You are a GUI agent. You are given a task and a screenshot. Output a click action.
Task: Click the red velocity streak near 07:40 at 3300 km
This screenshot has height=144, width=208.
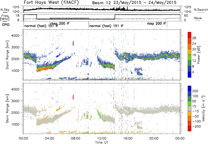73,97
